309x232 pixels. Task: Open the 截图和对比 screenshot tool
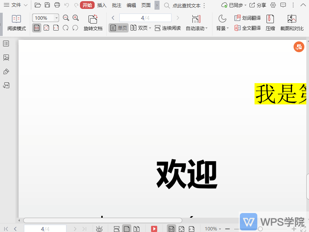click(x=291, y=22)
